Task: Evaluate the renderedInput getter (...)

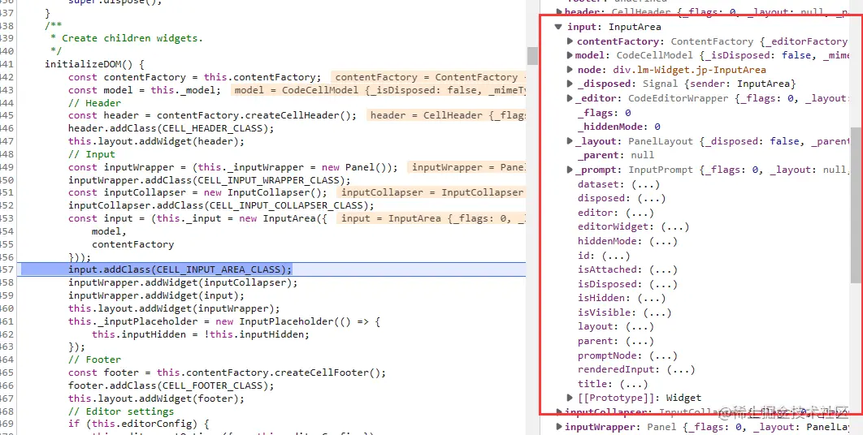Action: point(681,369)
